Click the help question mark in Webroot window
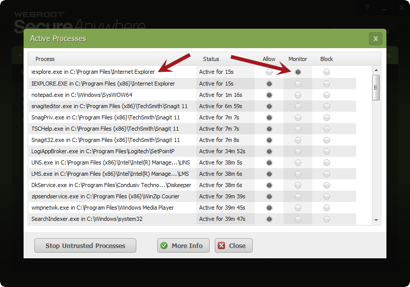The width and height of the screenshot is (410, 287). click(367, 8)
